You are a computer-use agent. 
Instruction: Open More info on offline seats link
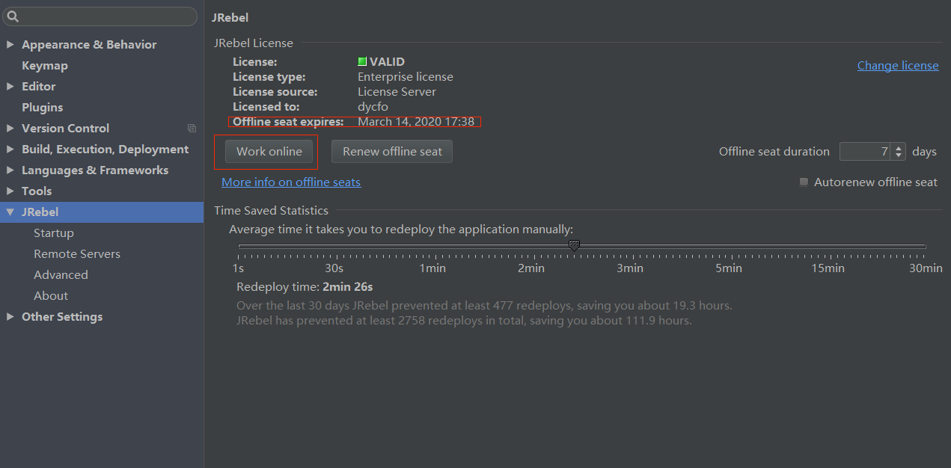[291, 182]
